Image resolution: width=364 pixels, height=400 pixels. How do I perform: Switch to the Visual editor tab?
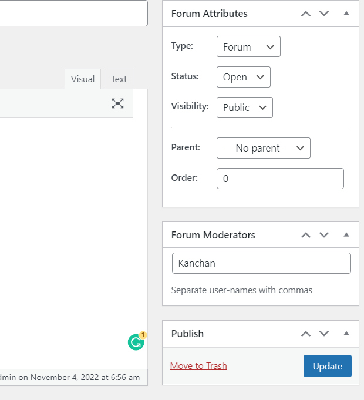click(x=83, y=79)
